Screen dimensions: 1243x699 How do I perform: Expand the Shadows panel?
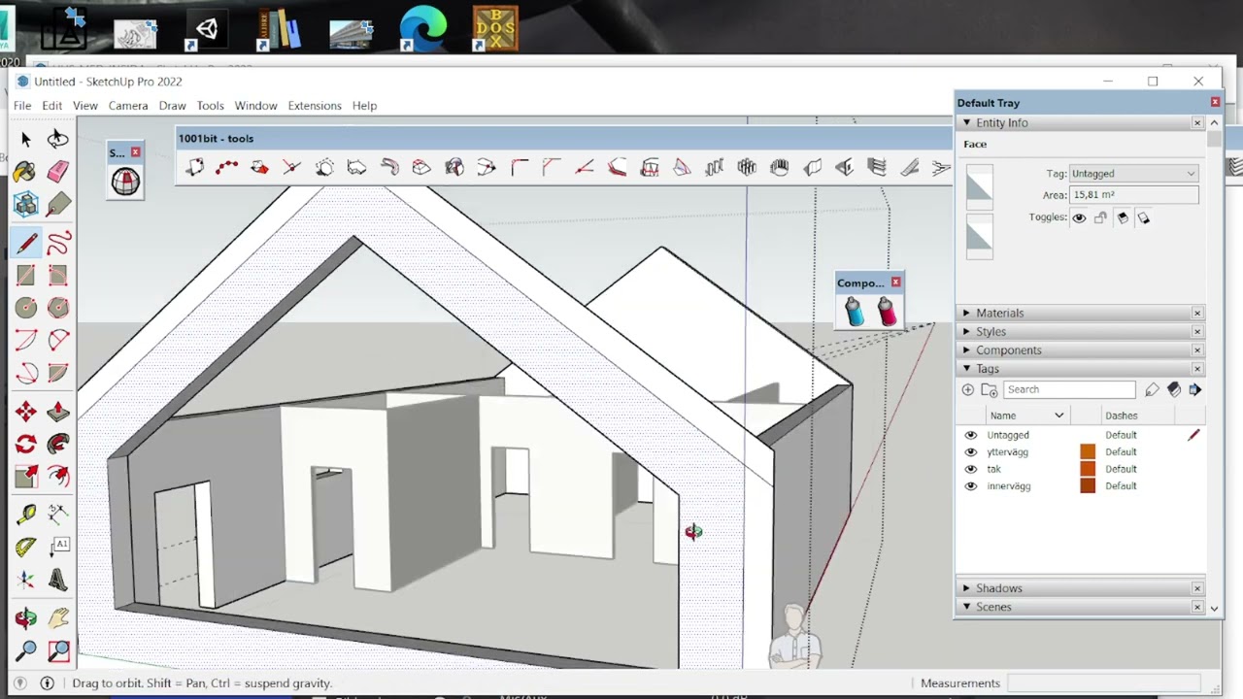click(x=966, y=588)
